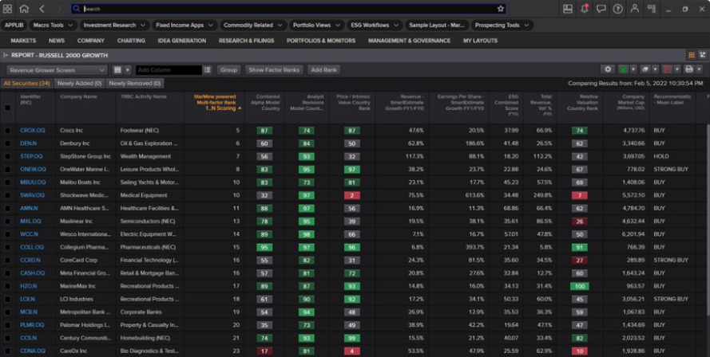Click the help question mark icon

coord(618,9)
